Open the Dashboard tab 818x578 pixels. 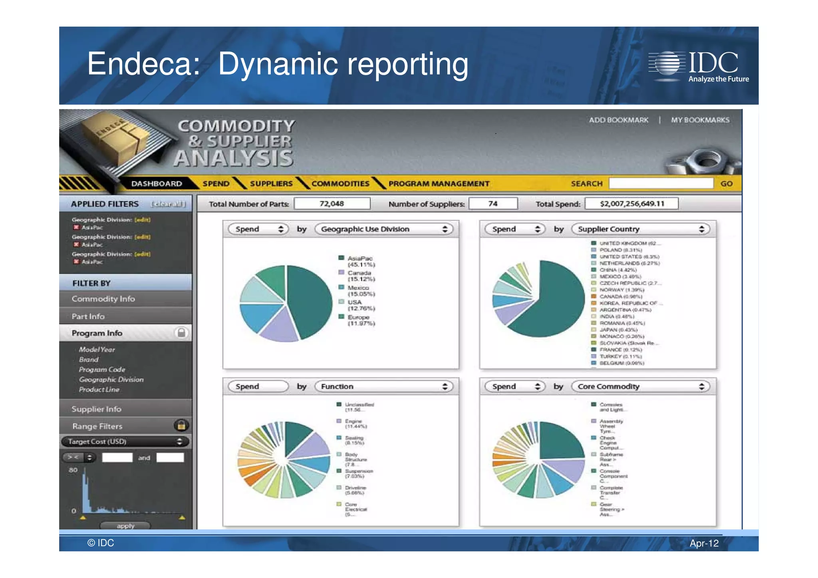[157, 183]
